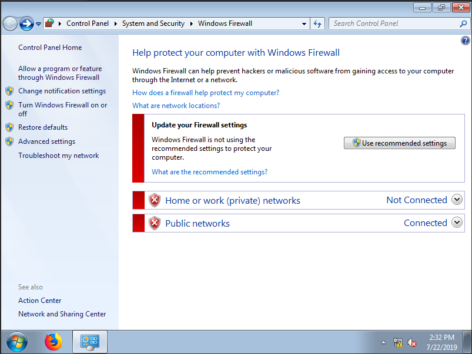Open the recent pages dropdown arrow
472x354 pixels.
[39, 23]
